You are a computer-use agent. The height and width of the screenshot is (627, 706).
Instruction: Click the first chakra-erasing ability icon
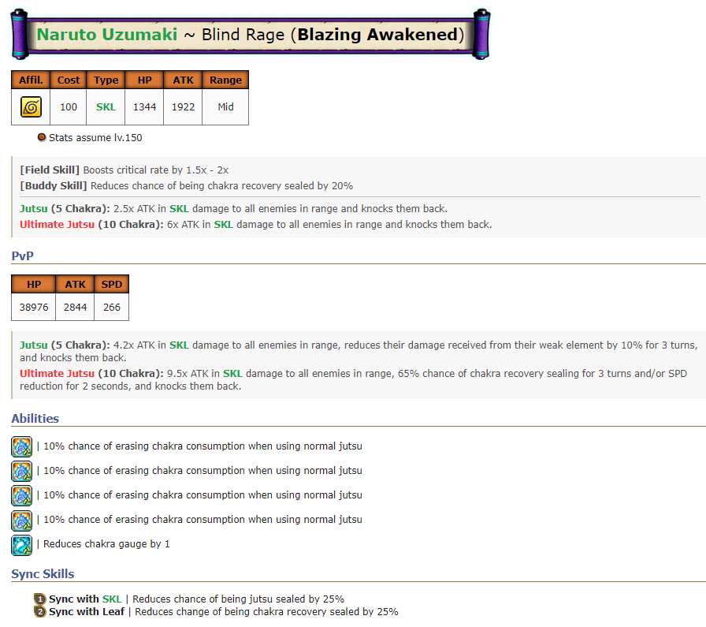tap(21, 446)
